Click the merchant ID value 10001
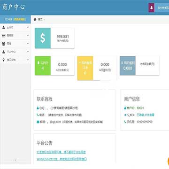 [140, 108]
